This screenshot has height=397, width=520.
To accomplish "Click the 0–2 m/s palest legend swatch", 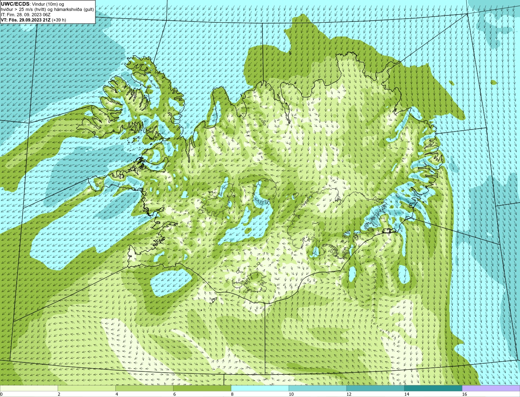I will (29, 388).
